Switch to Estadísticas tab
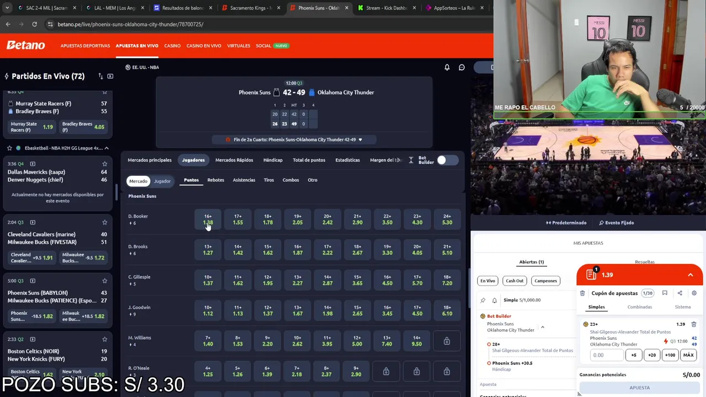The height and width of the screenshot is (397, 706). [347, 160]
